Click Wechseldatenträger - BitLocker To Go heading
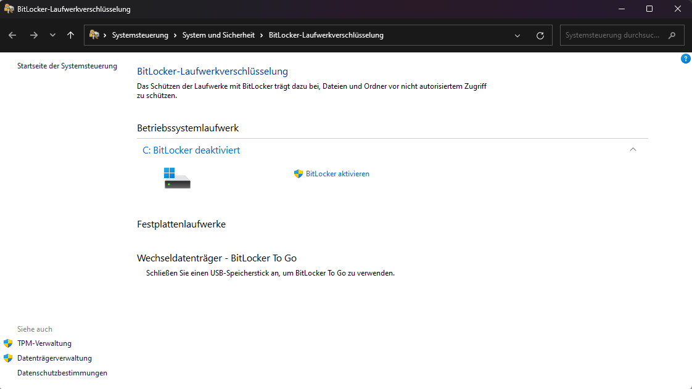The image size is (692, 389). (216, 258)
